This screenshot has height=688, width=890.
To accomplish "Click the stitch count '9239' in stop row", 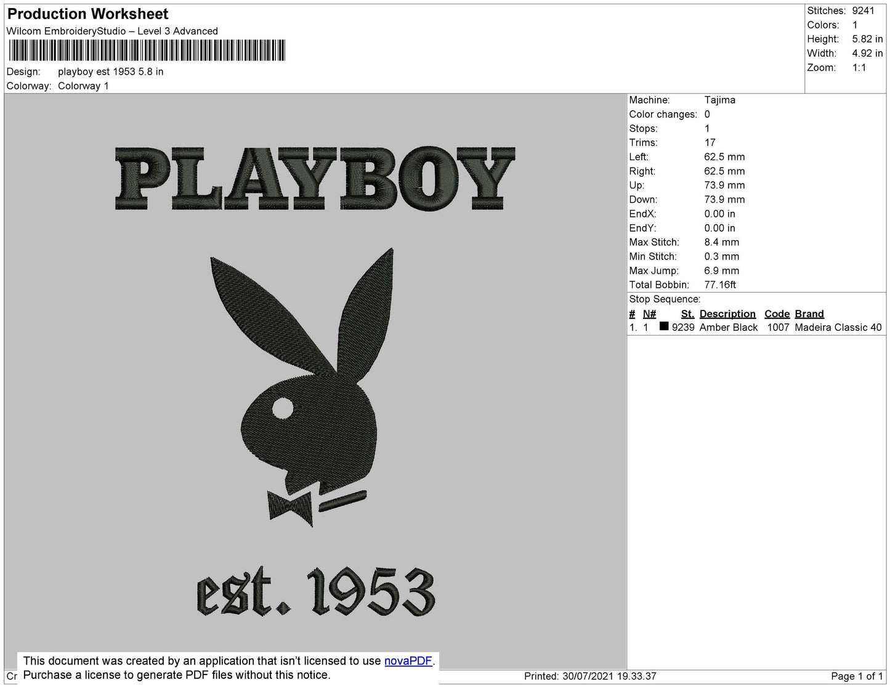I will [x=683, y=327].
